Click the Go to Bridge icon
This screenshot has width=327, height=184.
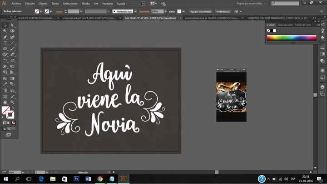coord(143,4)
